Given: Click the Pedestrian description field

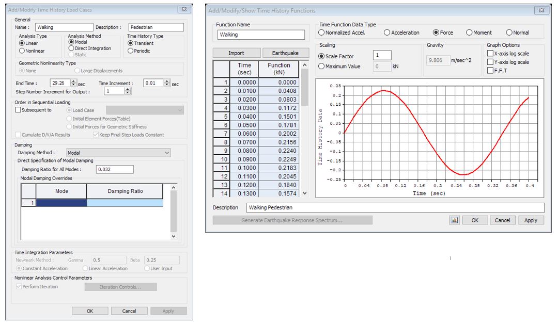Looking at the screenshot, I should pos(156,27).
